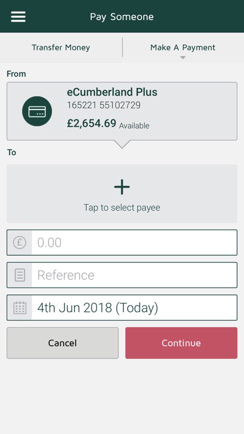Tap the £2,654.69 available balance
Screen dimensions: 244x434
91,123
